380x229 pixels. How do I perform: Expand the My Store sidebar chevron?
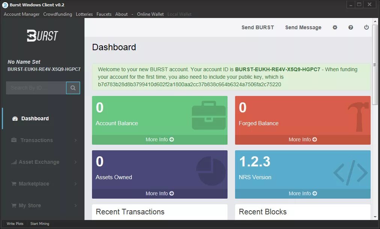pyautogui.click(x=75, y=205)
